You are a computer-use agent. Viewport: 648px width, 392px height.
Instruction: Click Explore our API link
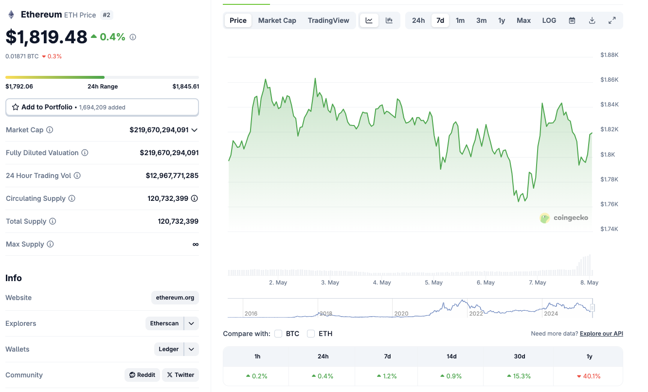tap(601, 334)
